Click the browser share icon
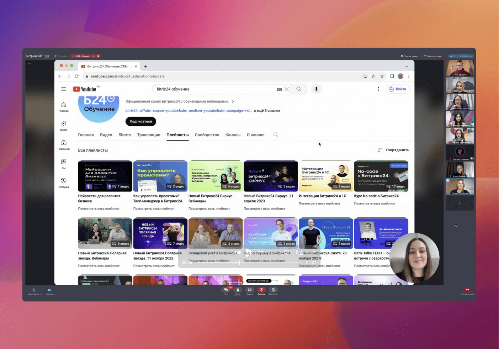 coord(373,76)
